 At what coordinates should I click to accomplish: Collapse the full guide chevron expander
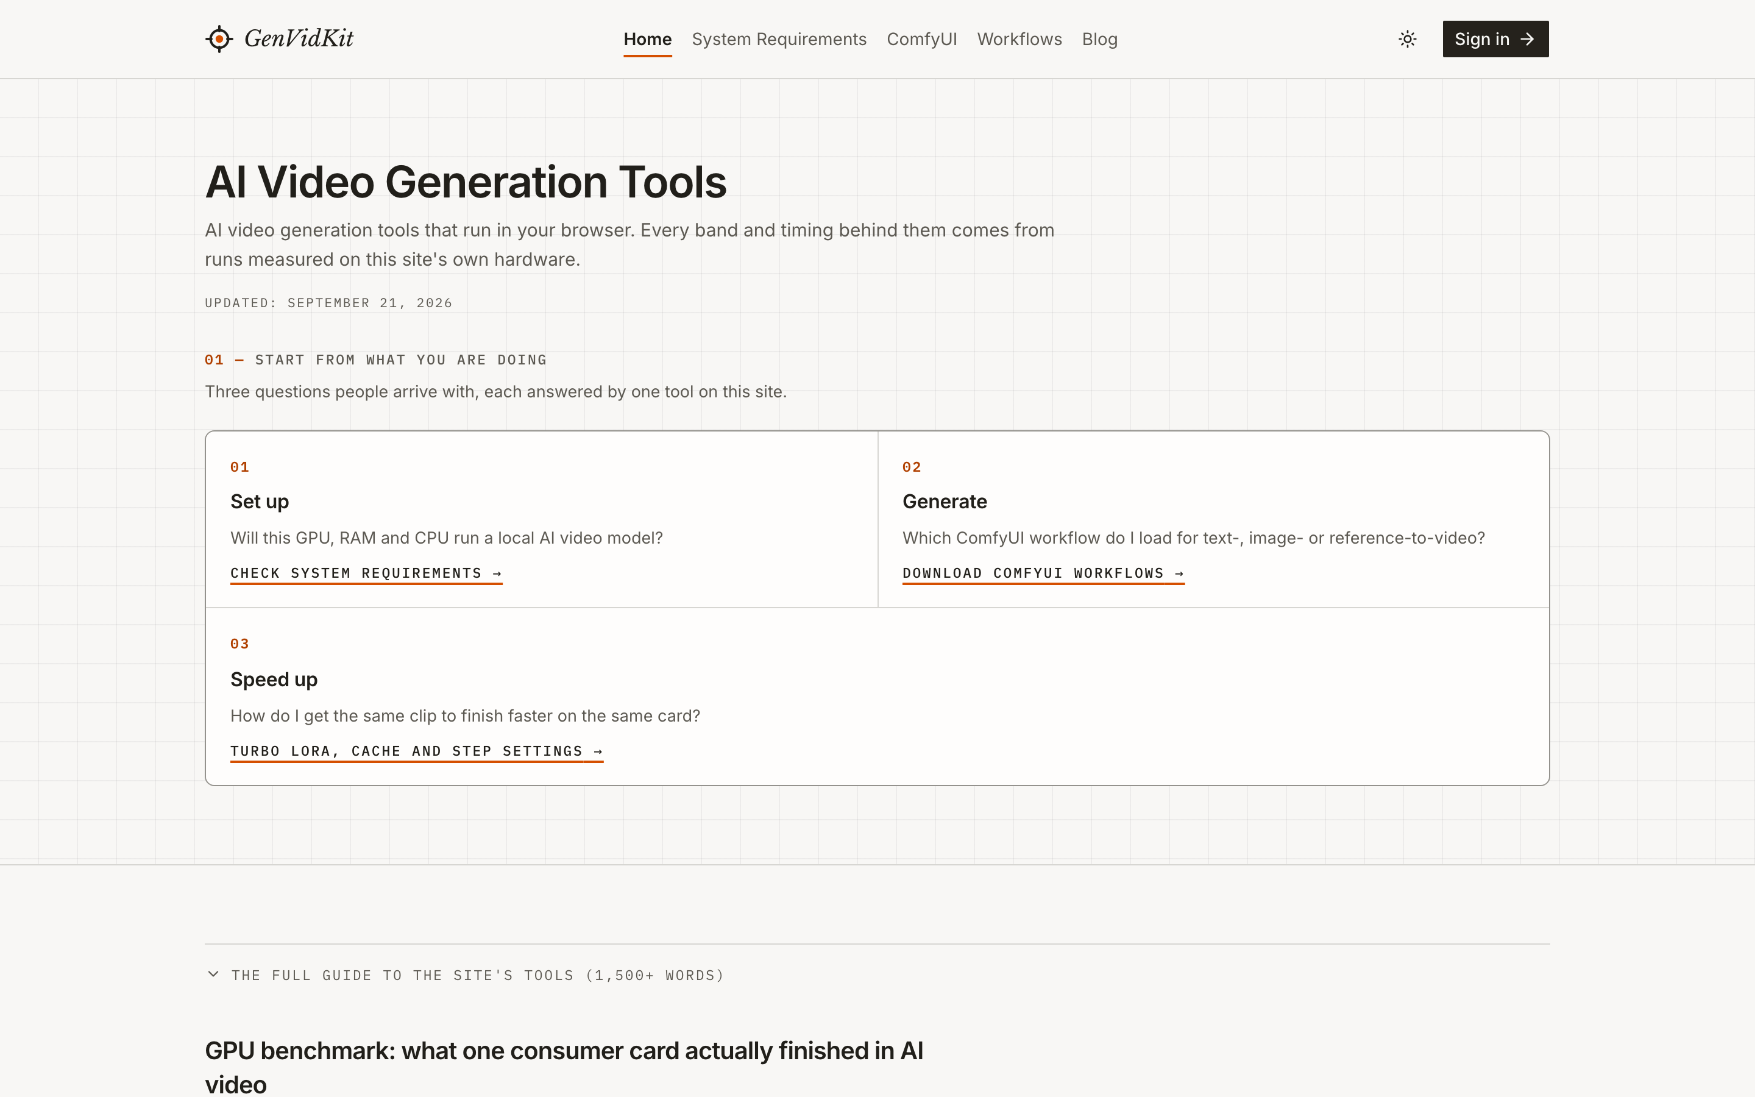(213, 975)
